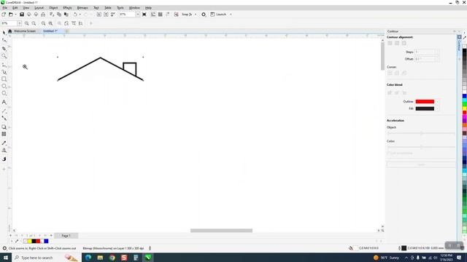Open Microsoft Edge from the taskbar

pos(88,258)
